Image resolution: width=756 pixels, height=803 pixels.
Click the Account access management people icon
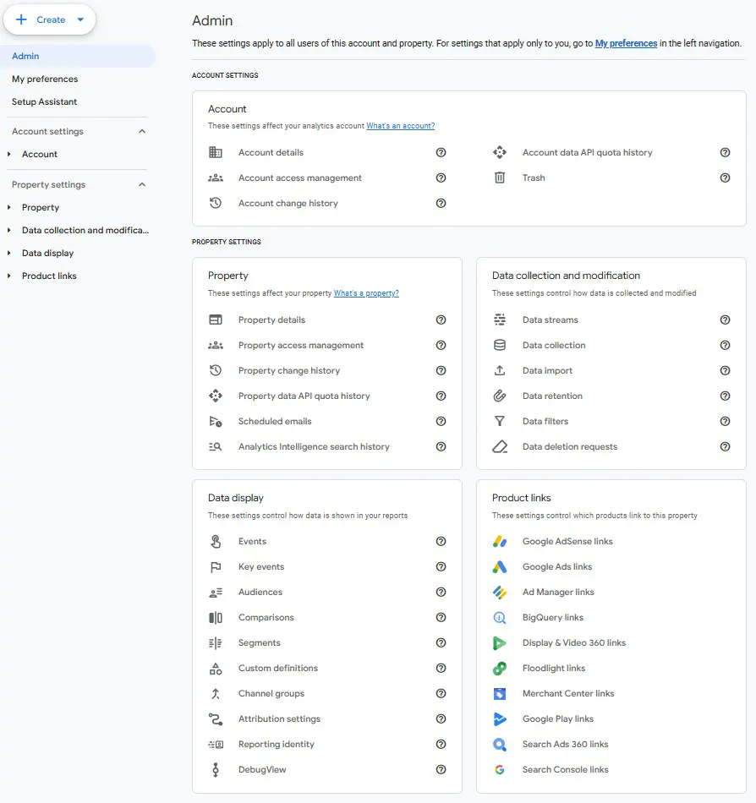[x=216, y=178]
